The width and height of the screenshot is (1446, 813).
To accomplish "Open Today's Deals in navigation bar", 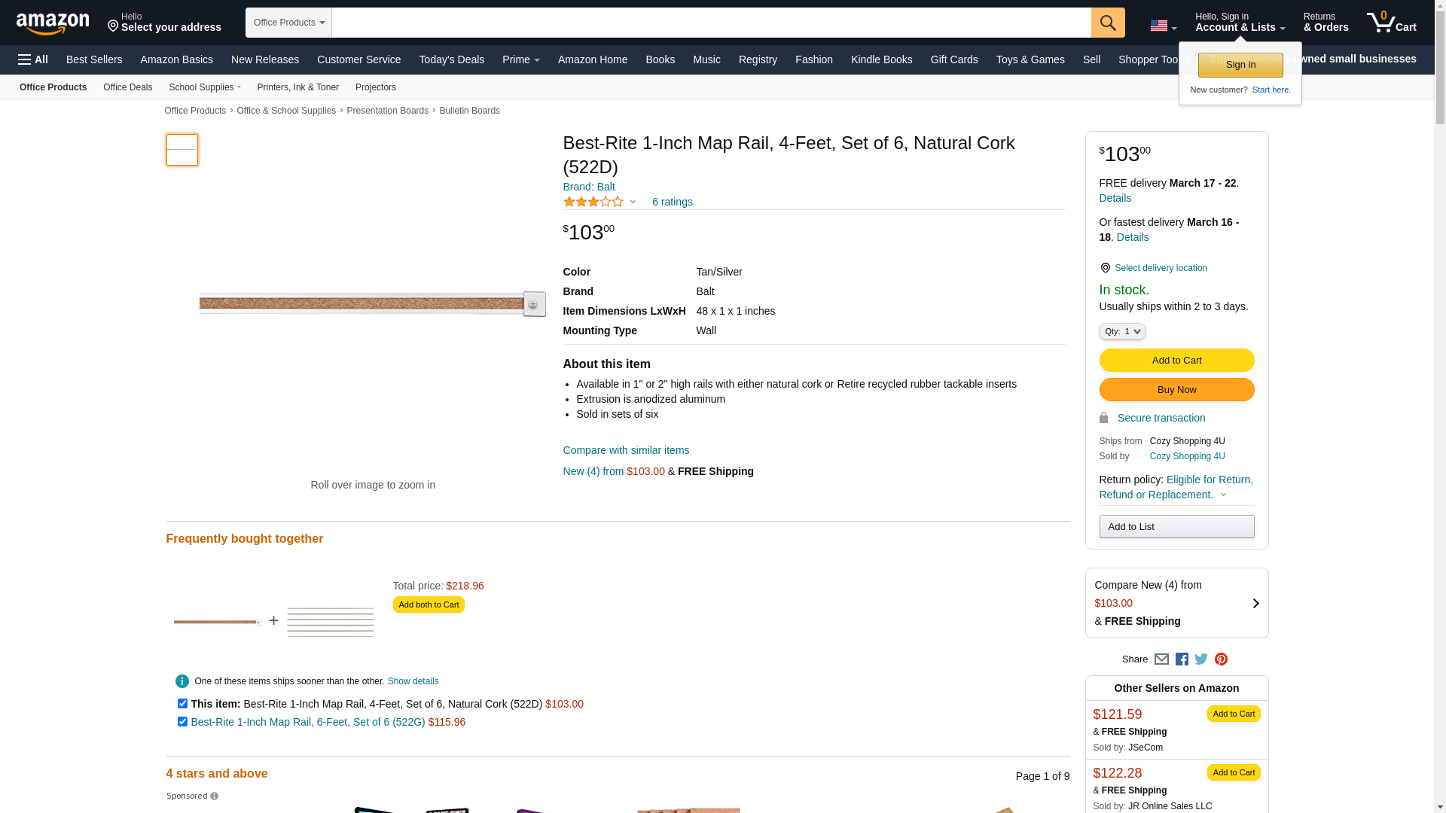I will (x=451, y=59).
